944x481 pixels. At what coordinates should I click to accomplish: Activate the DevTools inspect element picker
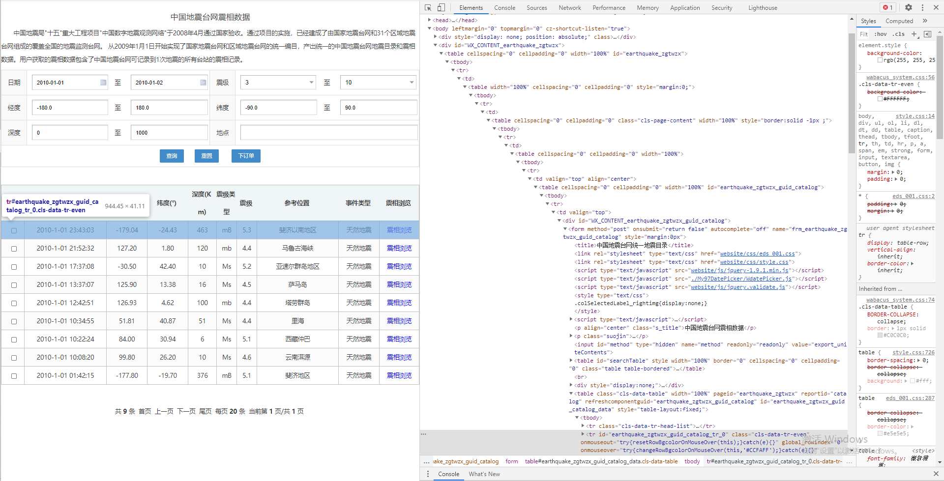click(428, 7)
